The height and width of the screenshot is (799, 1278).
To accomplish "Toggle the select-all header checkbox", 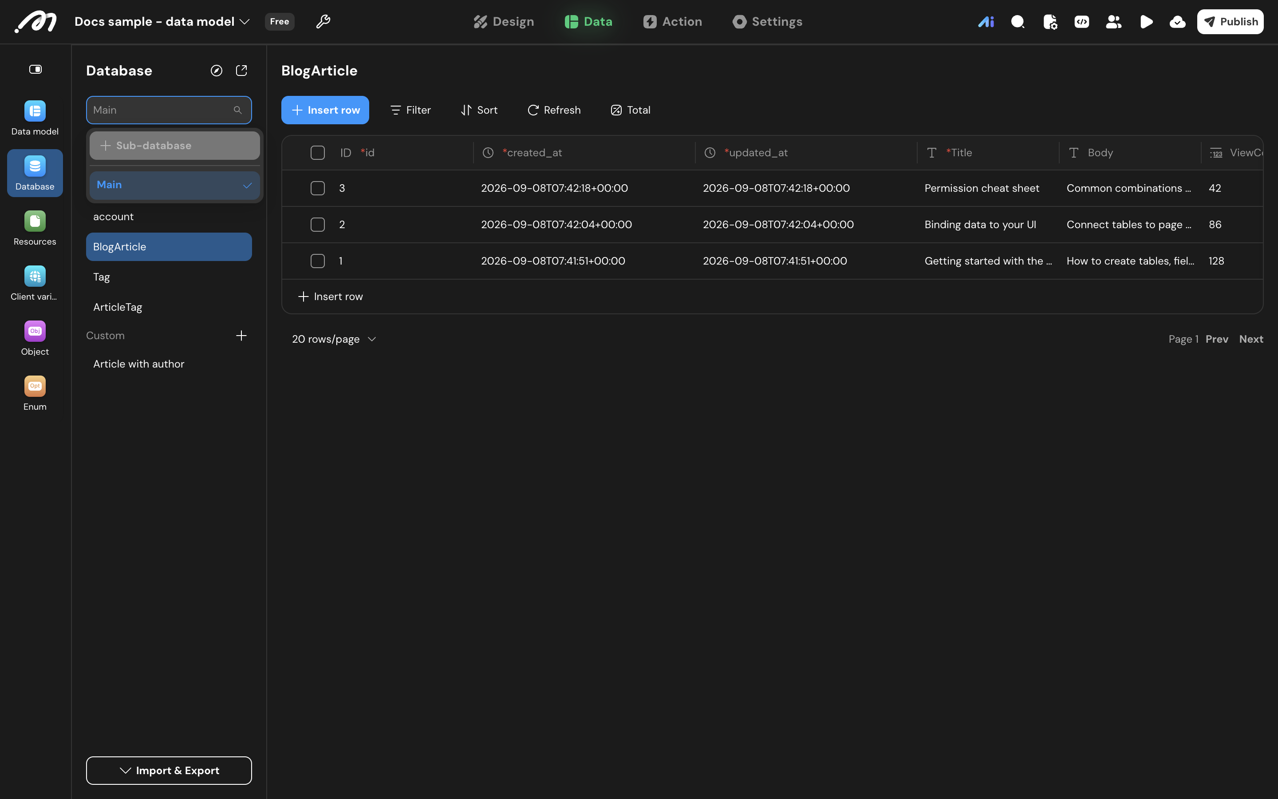I will 317,153.
